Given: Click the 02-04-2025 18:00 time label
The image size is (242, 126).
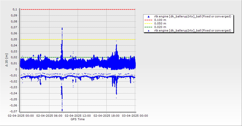Looking at the screenshot, I should 106,116.
